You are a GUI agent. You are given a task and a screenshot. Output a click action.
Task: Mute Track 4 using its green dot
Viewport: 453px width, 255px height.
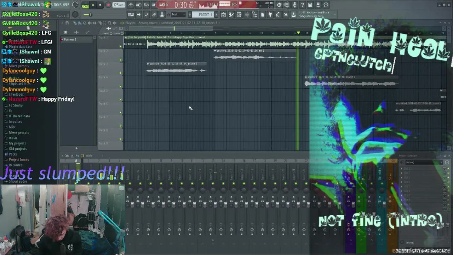point(121,86)
